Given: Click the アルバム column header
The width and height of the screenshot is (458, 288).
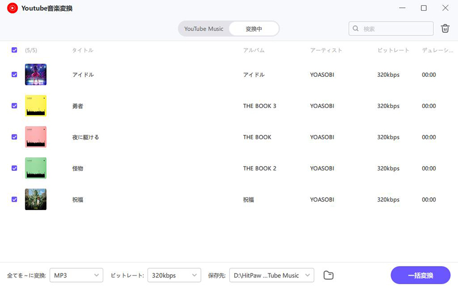Looking at the screenshot, I should 254,50.
